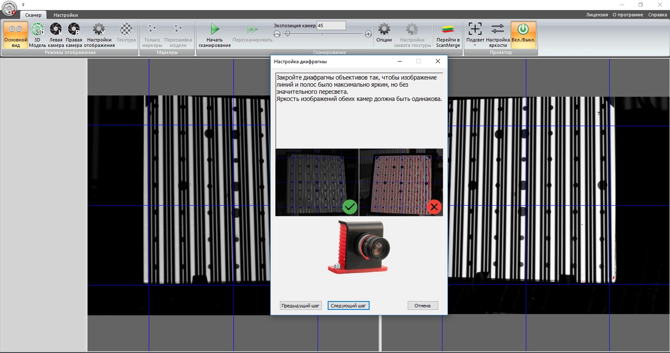Click Следующий шаг in the dialog
Viewport: 670px width, 353px height.
(x=348, y=306)
